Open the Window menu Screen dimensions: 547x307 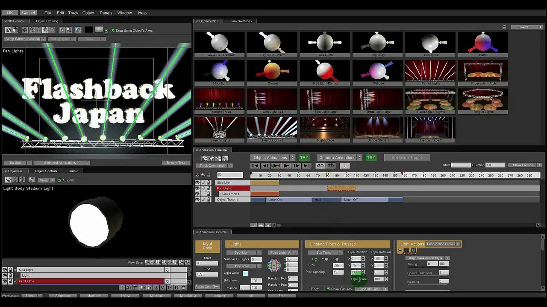tap(124, 13)
